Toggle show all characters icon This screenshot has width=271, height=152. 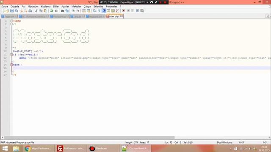click(x=99, y=11)
